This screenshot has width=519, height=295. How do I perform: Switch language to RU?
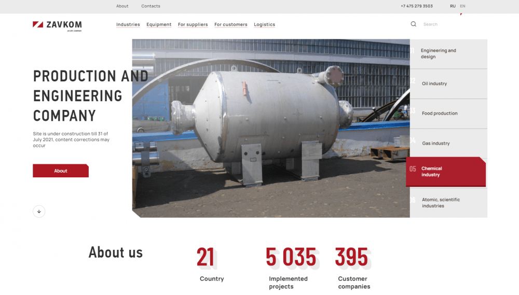(x=453, y=6)
